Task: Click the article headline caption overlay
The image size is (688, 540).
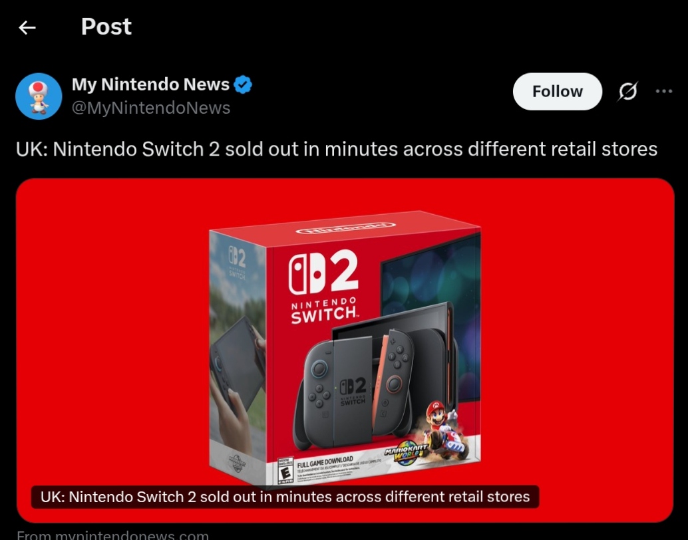Action: click(285, 497)
